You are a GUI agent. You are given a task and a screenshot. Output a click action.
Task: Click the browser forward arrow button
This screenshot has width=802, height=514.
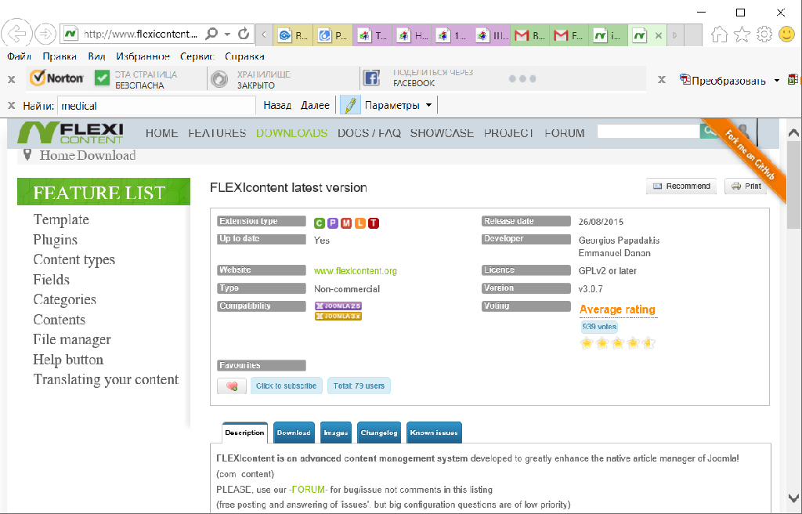tap(45, 34)
